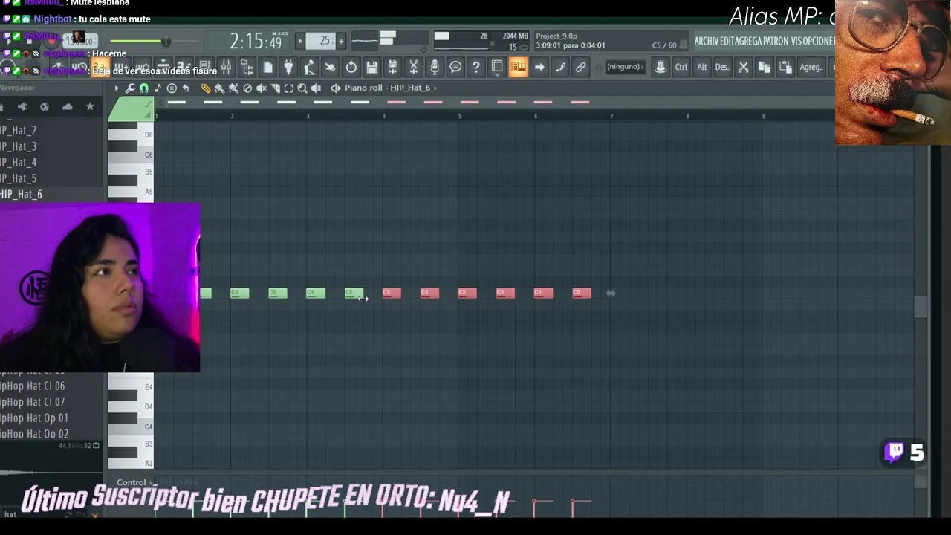The height and width of the screenshot is (535, 951).
Task: Open the browser/plugin picker tree icon
Action: (247, 68)
